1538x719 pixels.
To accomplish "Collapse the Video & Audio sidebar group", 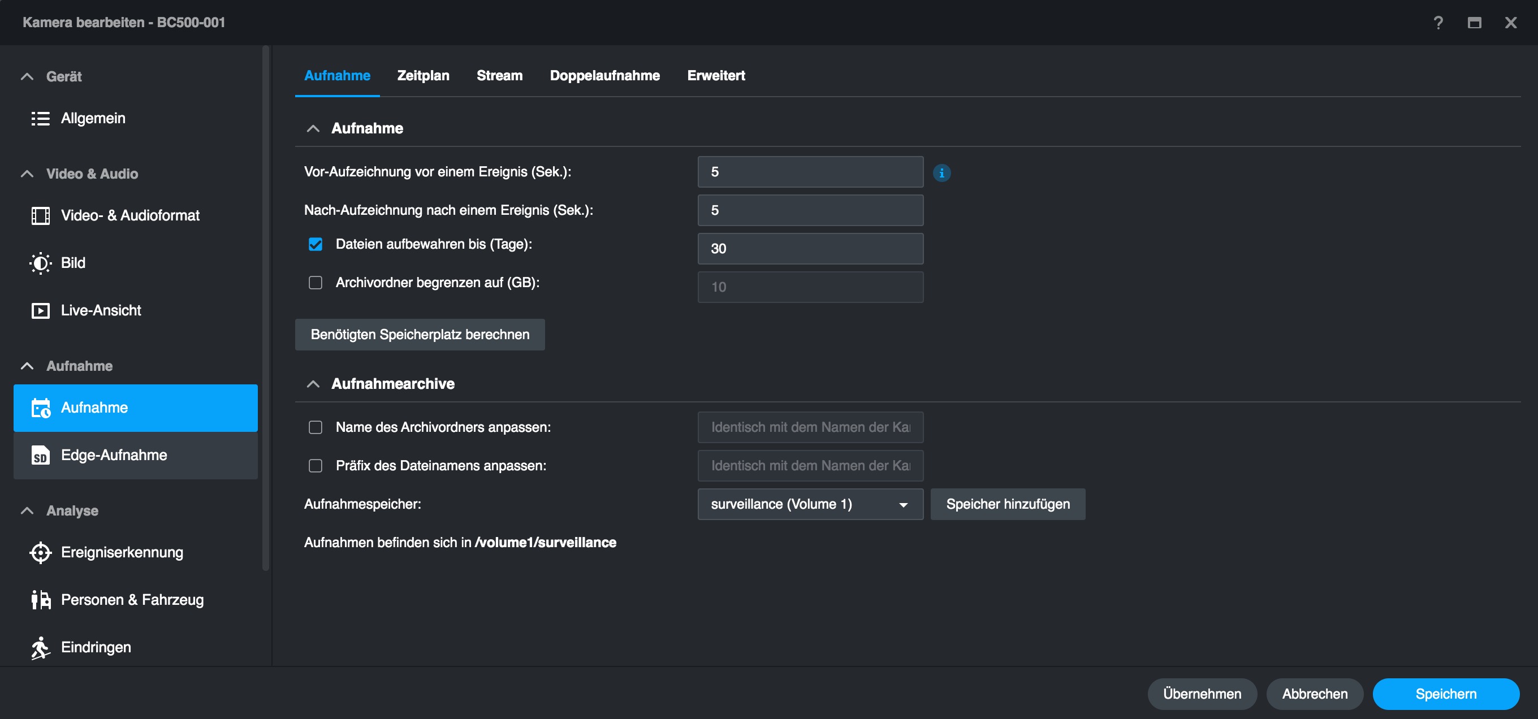I will tap(27, 174).
